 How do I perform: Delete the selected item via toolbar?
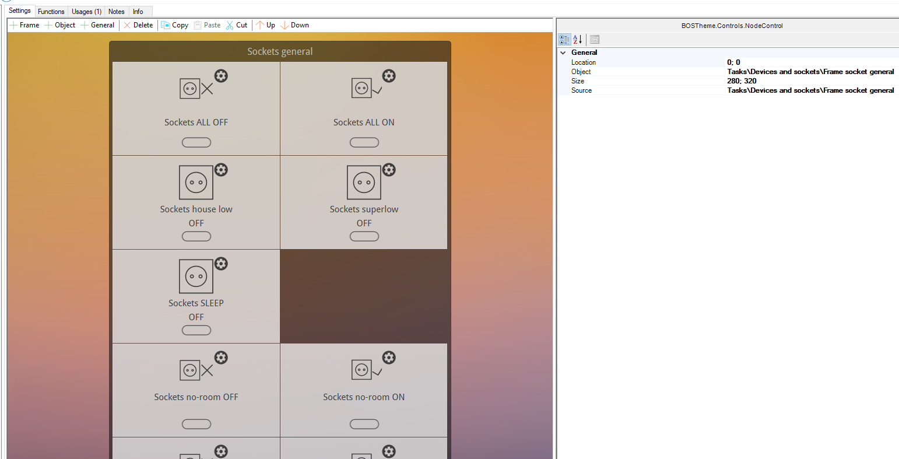coord(138,25)
